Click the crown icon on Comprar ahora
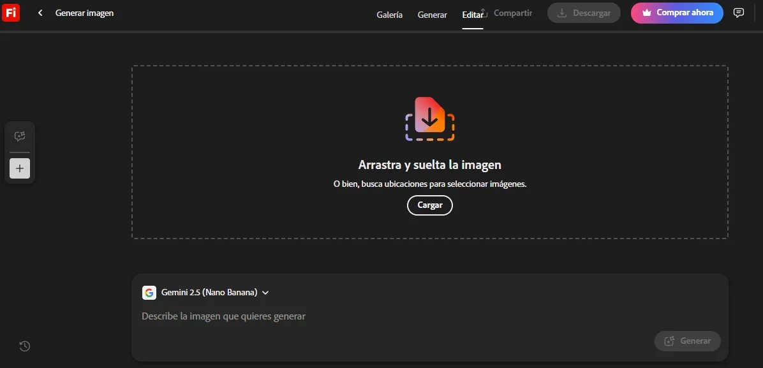The height and width of the screenshot is (368, 763). 646,13
